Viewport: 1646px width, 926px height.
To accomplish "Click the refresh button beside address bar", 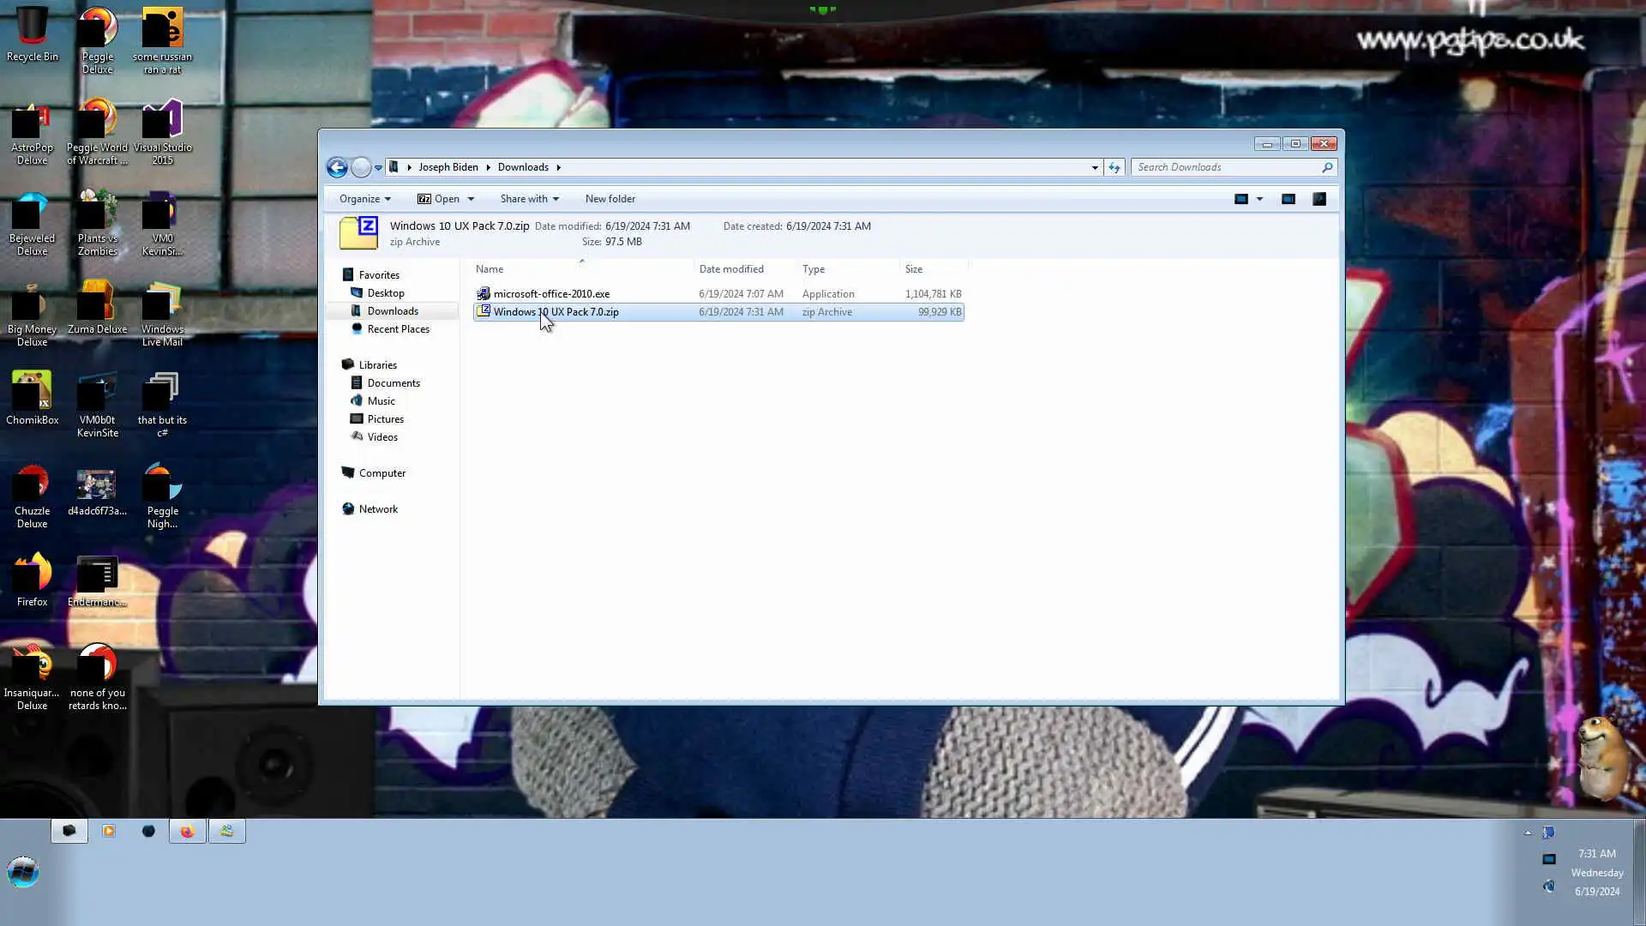I will [1114, 167].
